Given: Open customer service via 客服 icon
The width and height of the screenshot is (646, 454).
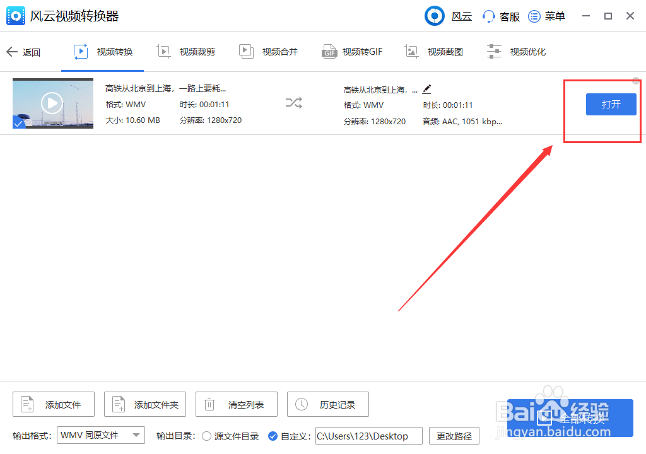Looking at the screenshot, I should coord(500,16).
